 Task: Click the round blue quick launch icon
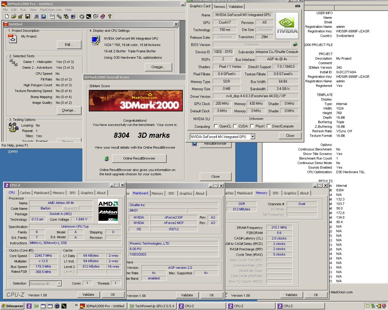[57, 306]
